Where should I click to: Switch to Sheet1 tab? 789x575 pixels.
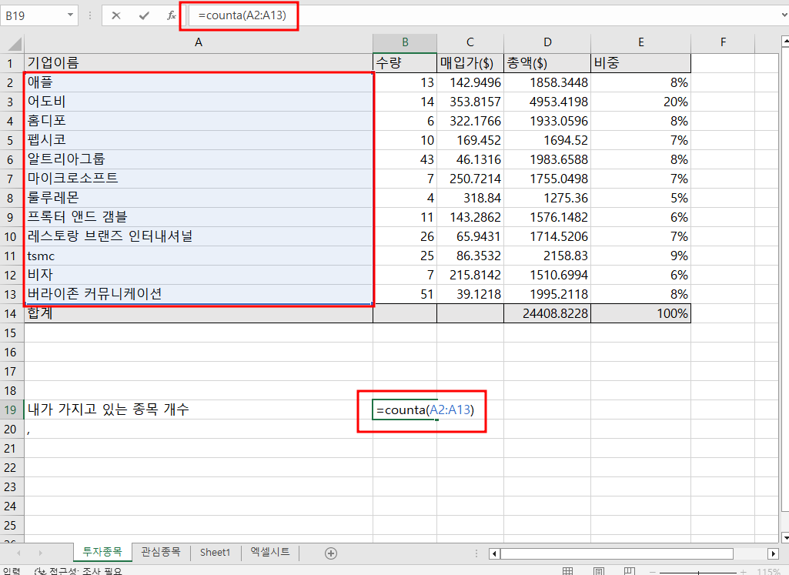[x=215, y=552]
